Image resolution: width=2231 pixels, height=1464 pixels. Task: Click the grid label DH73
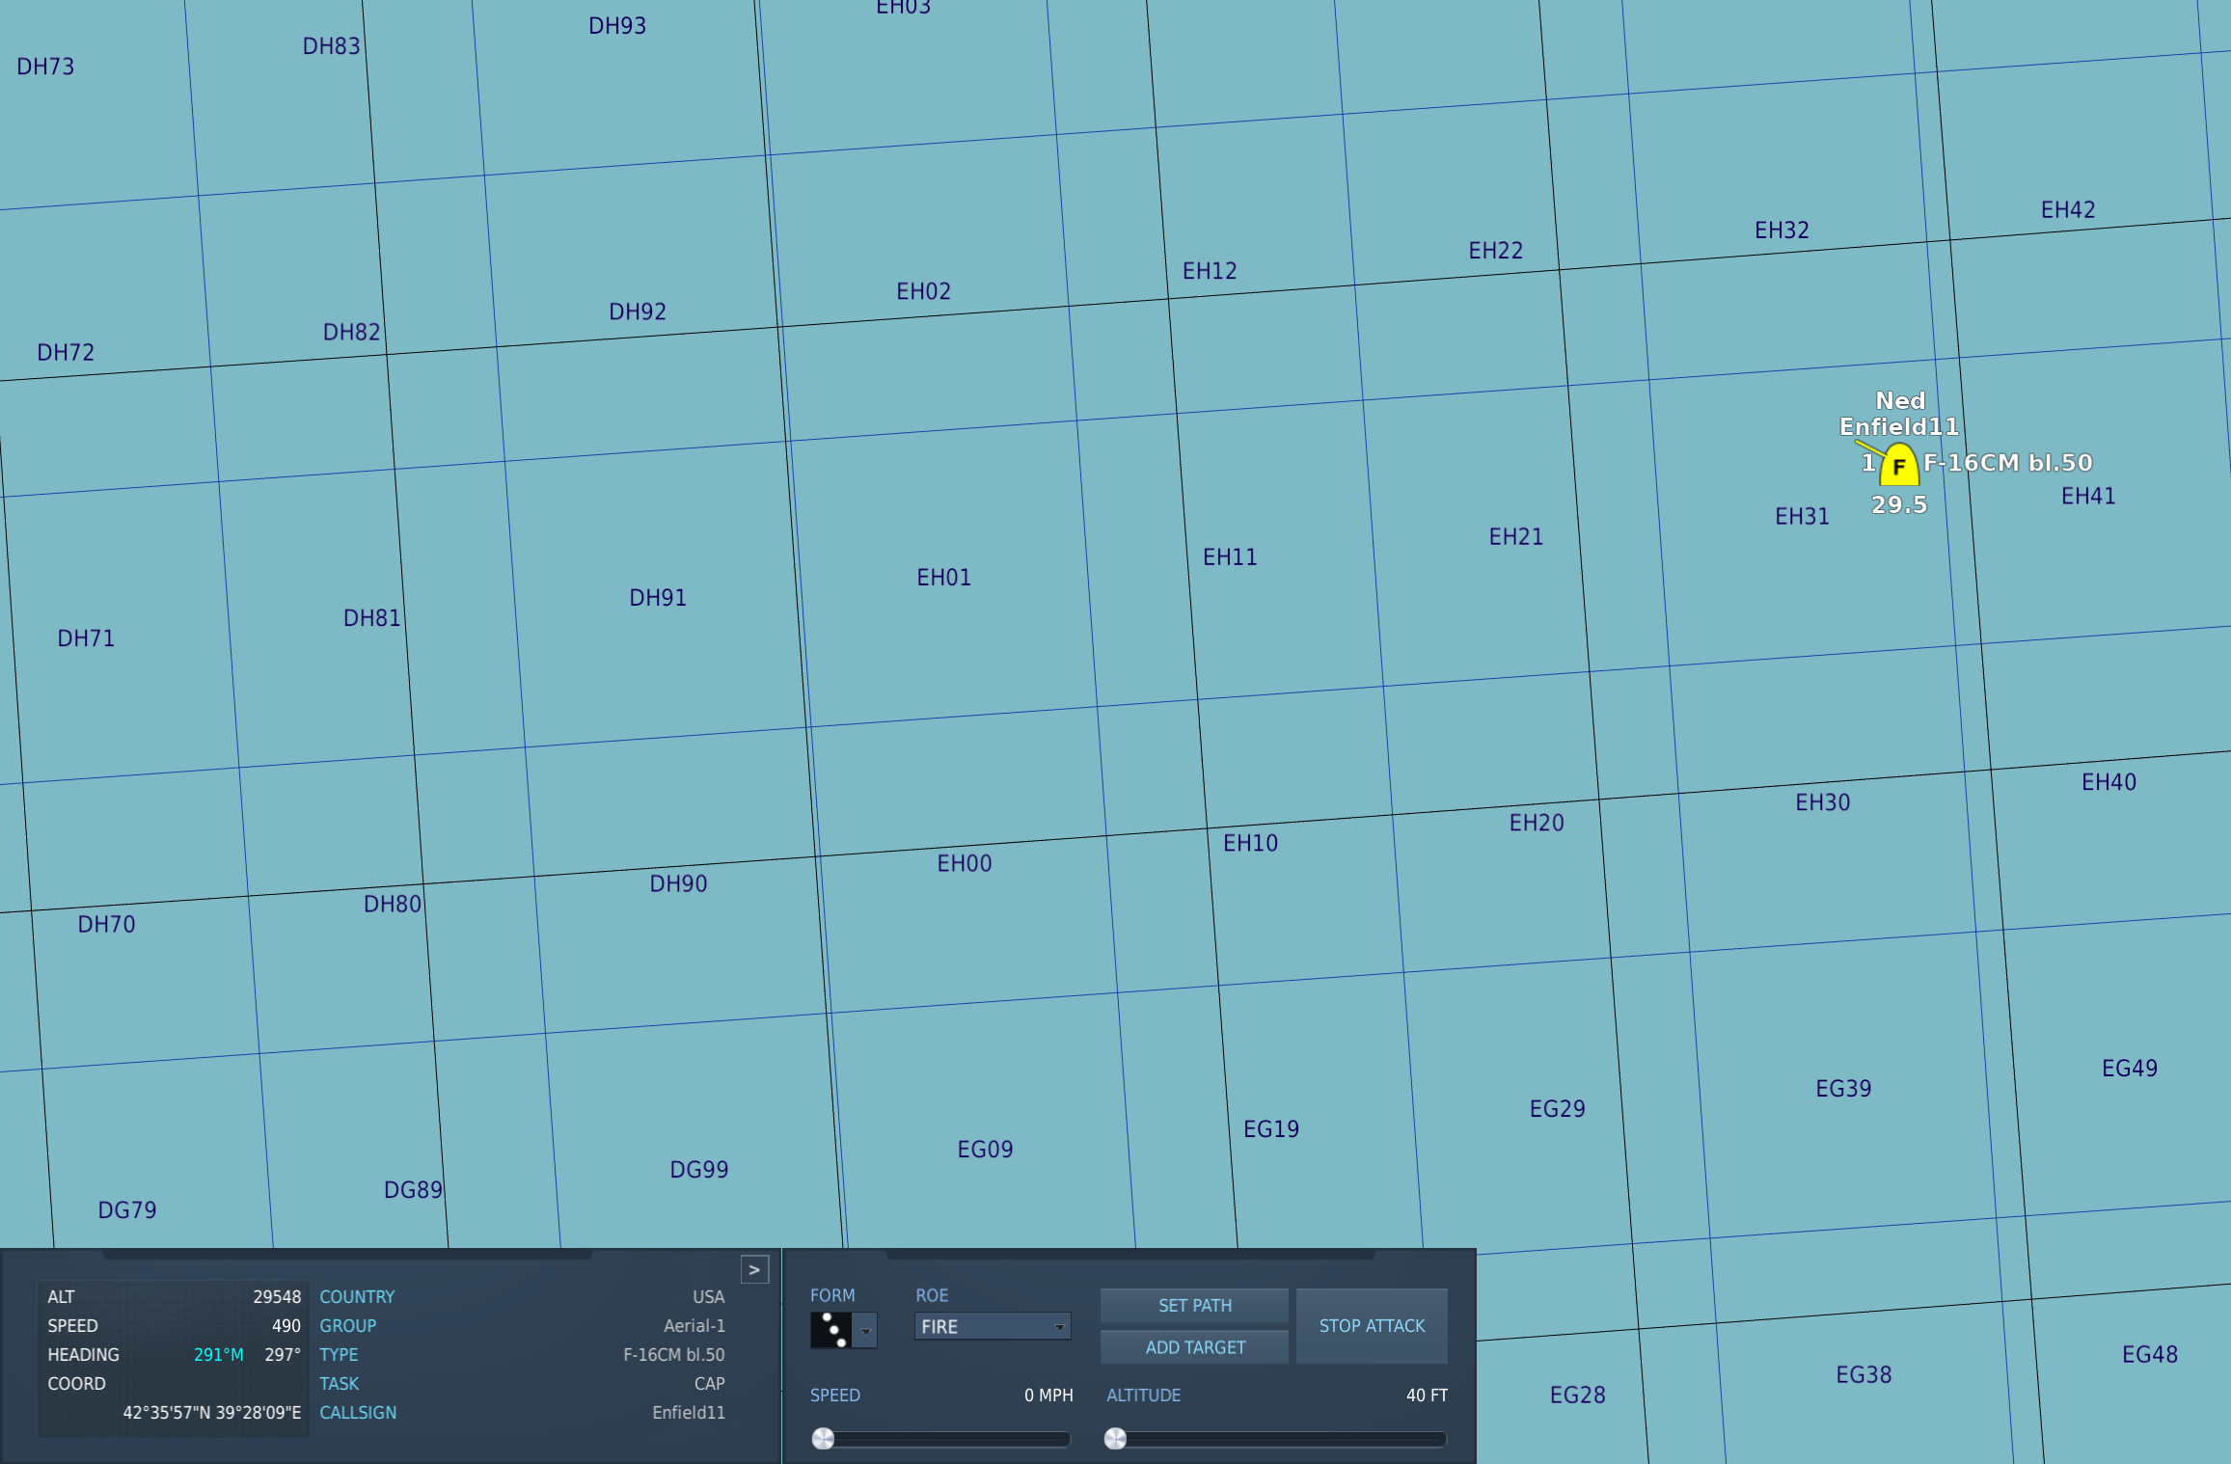tap(45, 68)
